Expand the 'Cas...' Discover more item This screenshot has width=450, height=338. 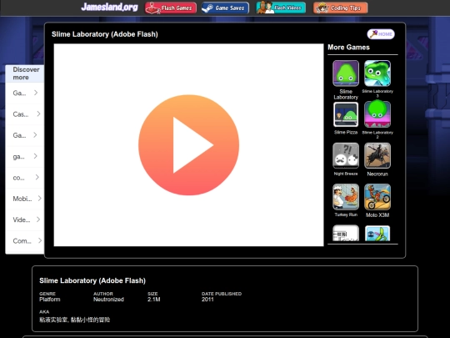tap(25, 114)
